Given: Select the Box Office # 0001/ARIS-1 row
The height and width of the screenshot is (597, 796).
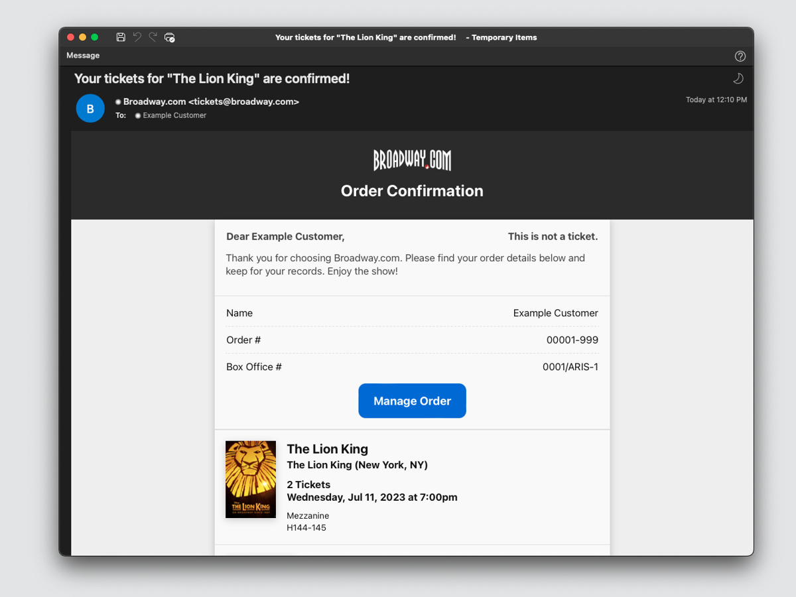Looking at the screenshot, I should click(x=412, y=366).
